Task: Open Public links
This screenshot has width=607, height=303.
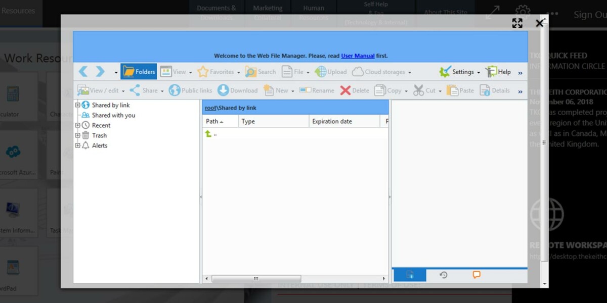Action: tap(191, 90)
